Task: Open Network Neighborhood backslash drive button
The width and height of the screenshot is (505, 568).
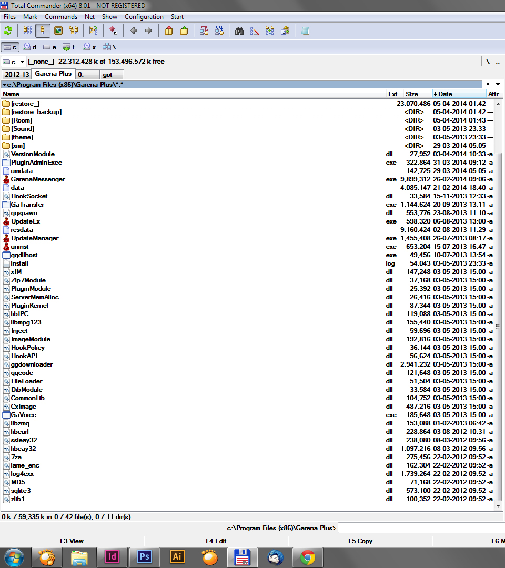Action: tap(109, 47)
